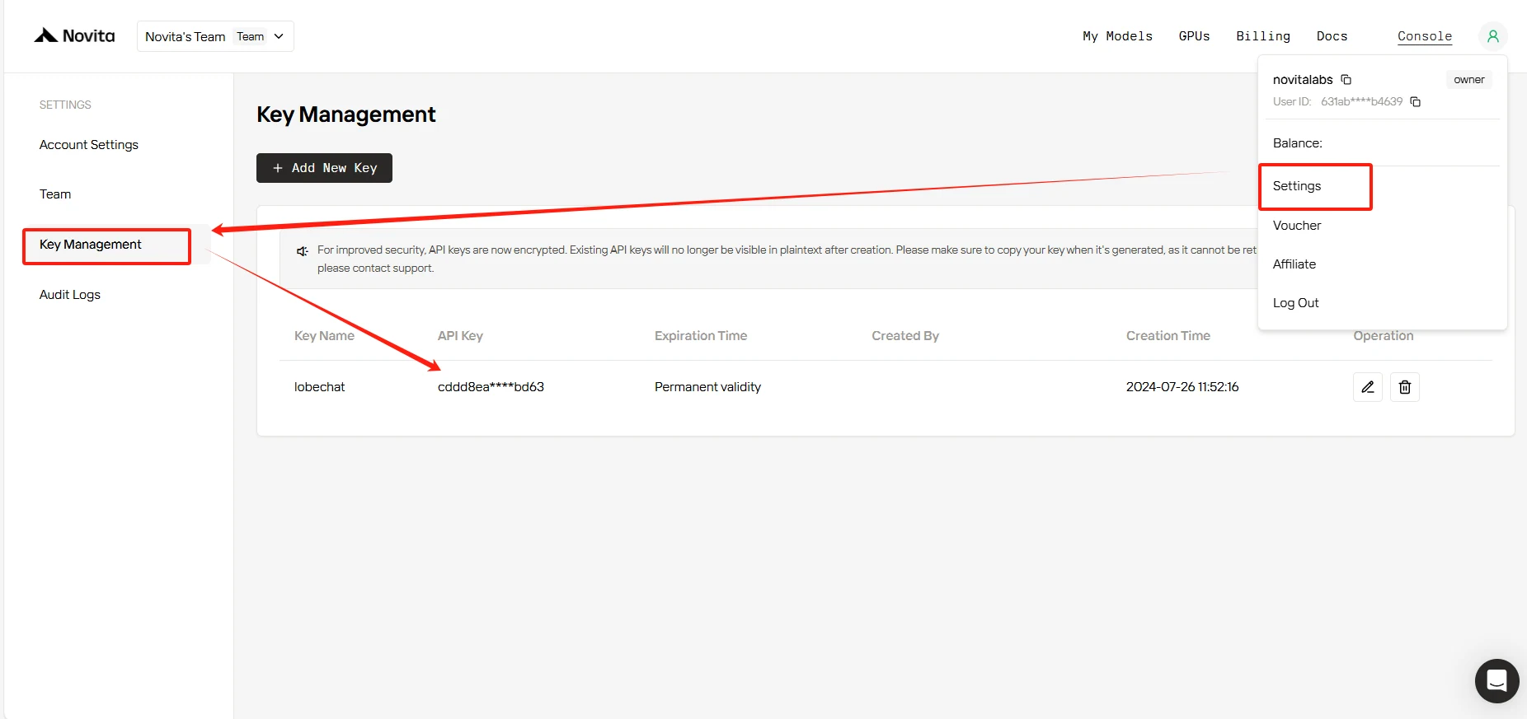The height and width of the screenshot is (719, 1527).
Task: Delete the lobechat key
Action: (1405, 387)
